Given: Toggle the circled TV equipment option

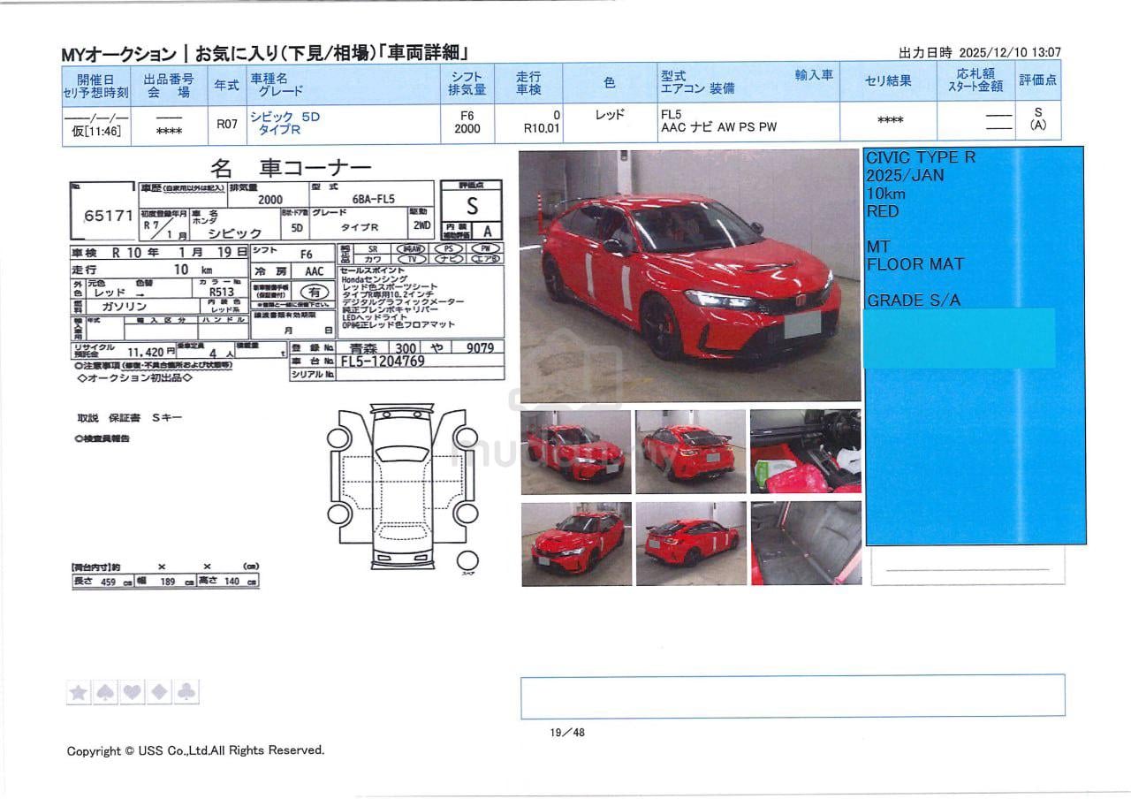Looking at the screenshot, I should (x=412, y=259).
